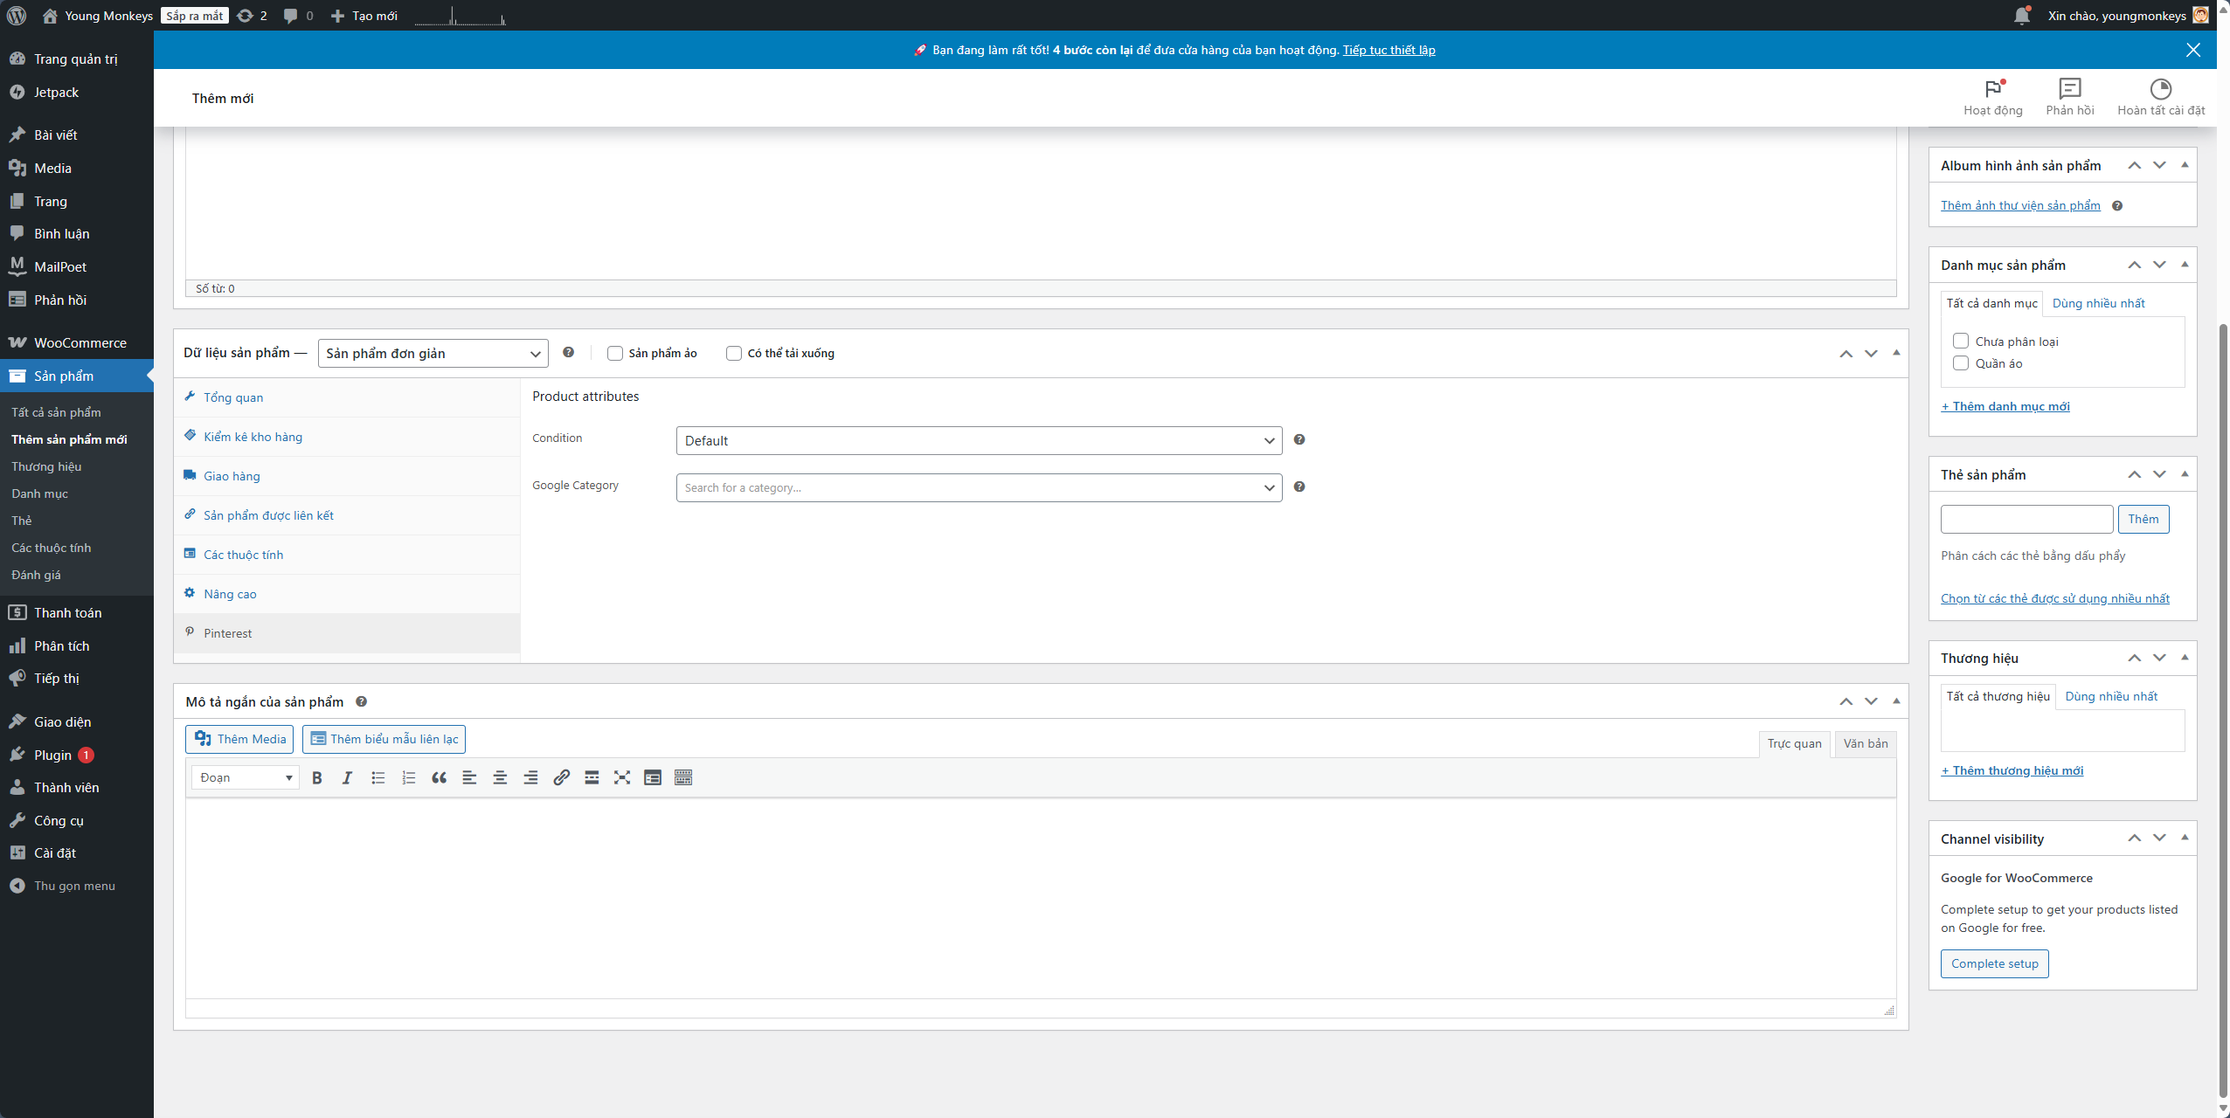The image size is (2230, 1118).
Task: Expand the Condition Default dropdown
Action: pyautogui.click(x=979, y=440)
